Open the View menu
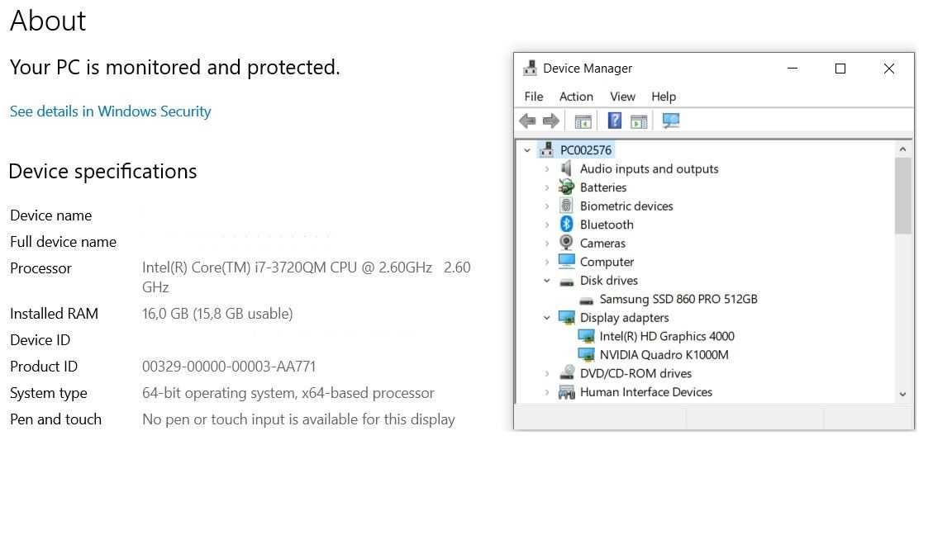The width and height of the screenshot is (952, 535). (622, 97)
